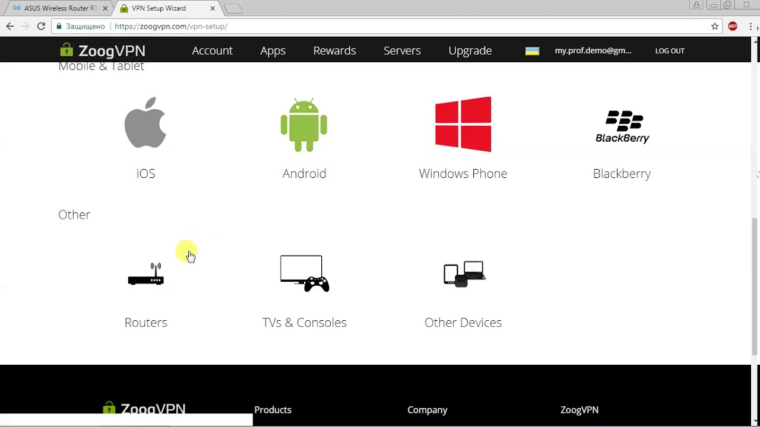Click the Android text label

pyautogui.click(x=305, y=173)
